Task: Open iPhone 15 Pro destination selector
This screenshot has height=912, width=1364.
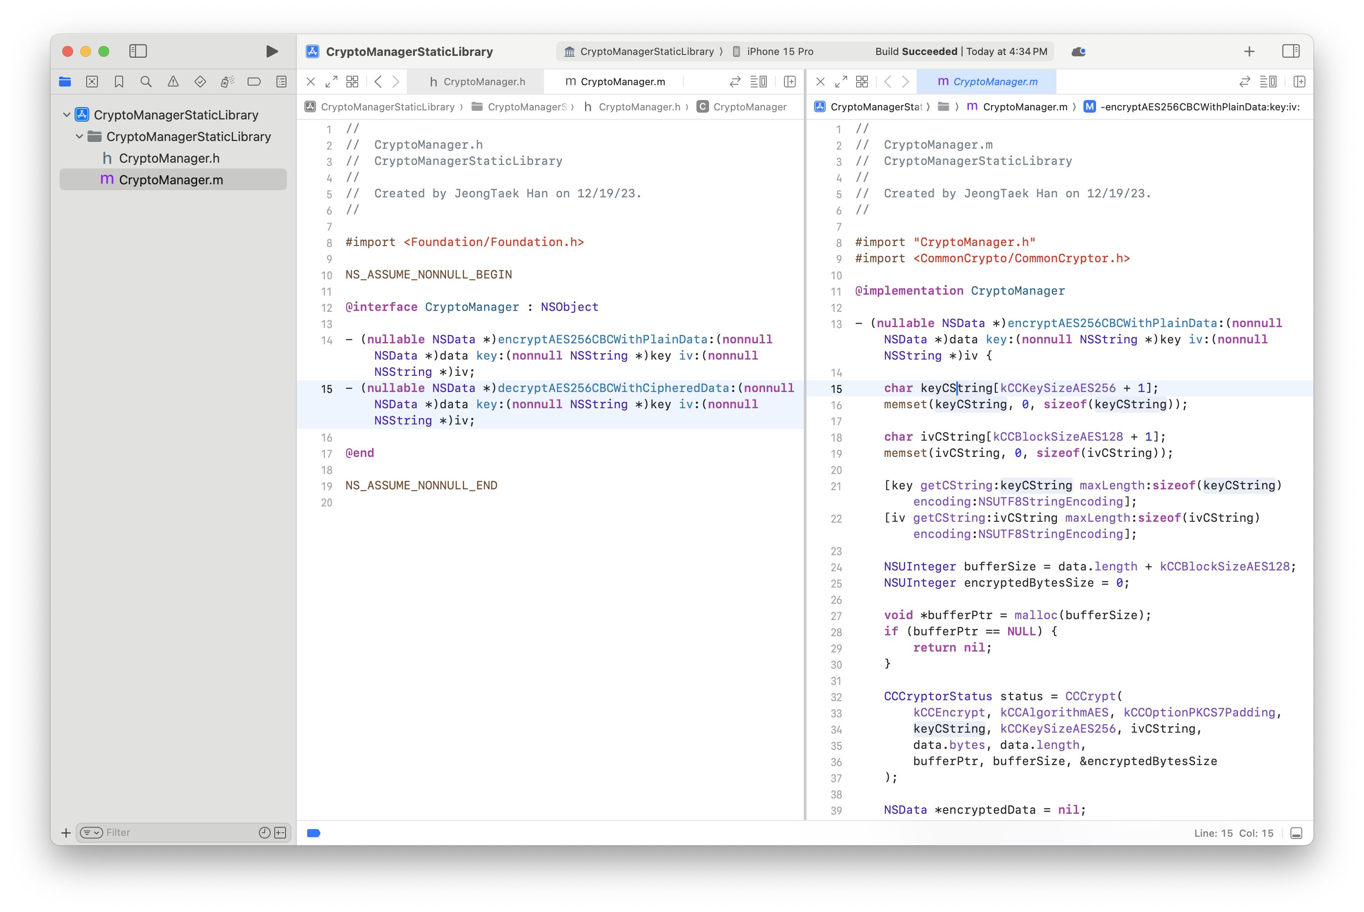Action: pos(779,51)
